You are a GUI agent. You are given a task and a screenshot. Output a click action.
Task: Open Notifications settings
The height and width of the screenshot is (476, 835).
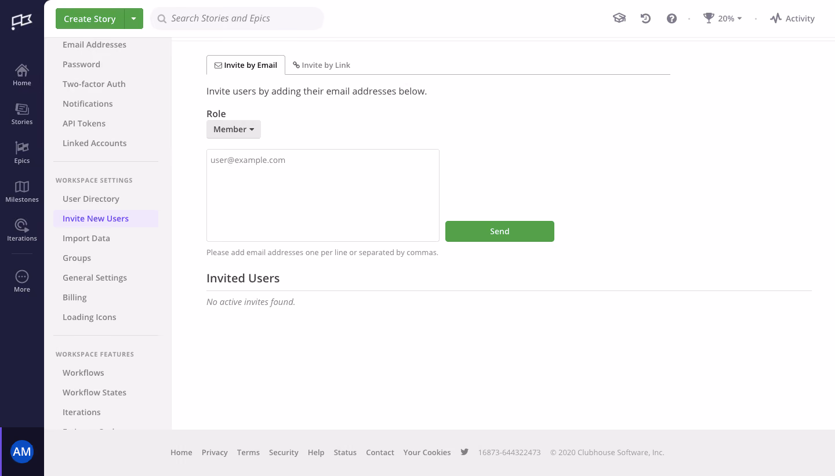pos(88,104)
